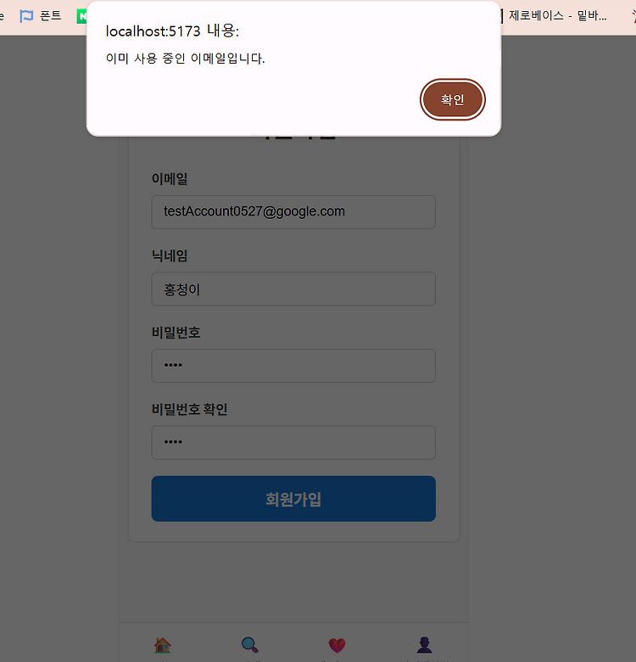Open the red bookmark icon at far right

click(x=633, y=16)
